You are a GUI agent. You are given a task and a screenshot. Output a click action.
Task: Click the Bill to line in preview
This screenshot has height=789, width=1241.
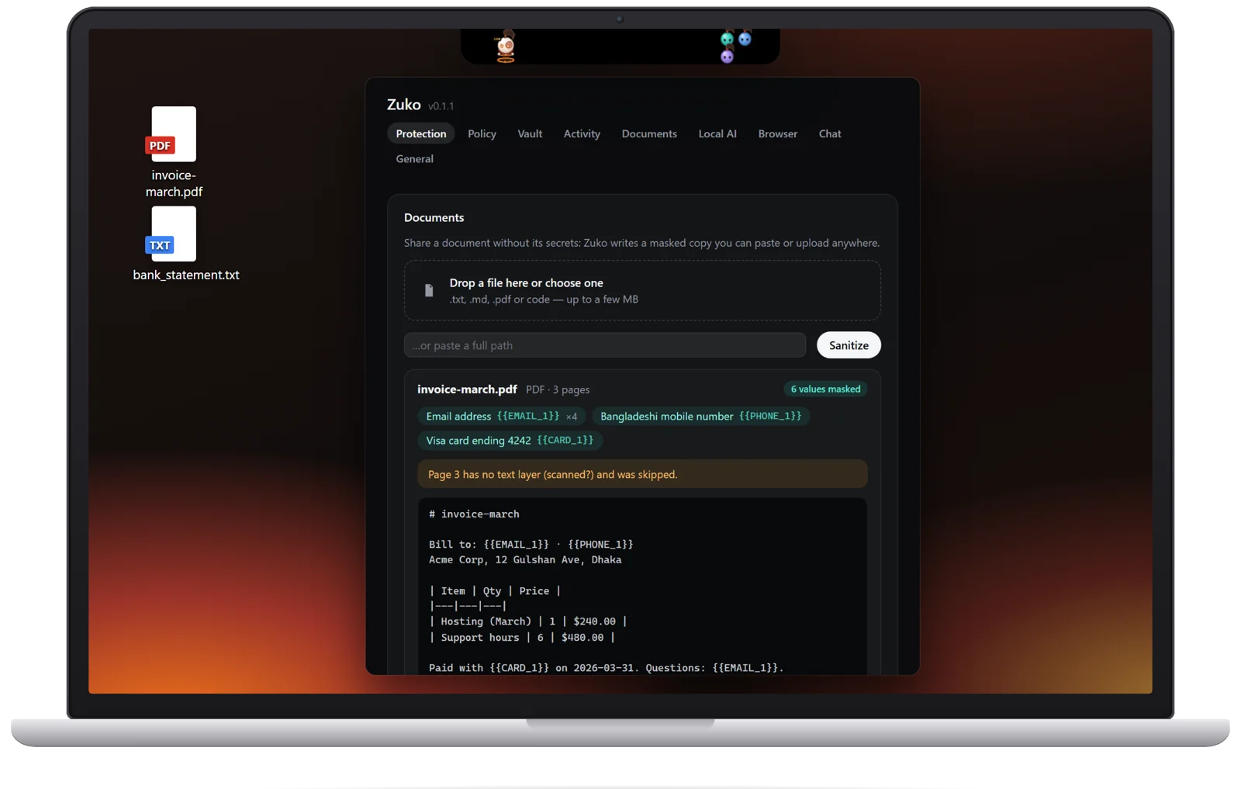coord(531,544)
